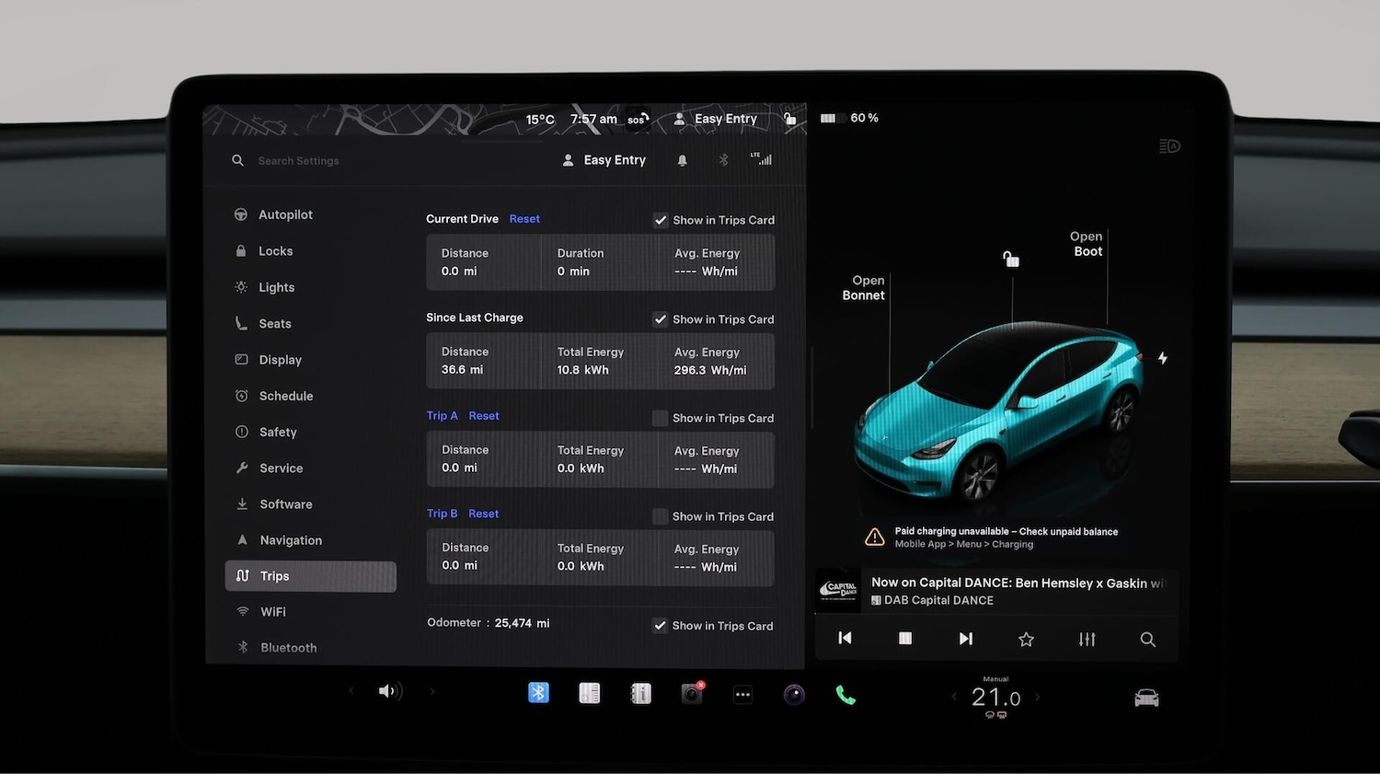Reset the Trip B counter
Screen dimensions: 1380x774
[483, 514]
